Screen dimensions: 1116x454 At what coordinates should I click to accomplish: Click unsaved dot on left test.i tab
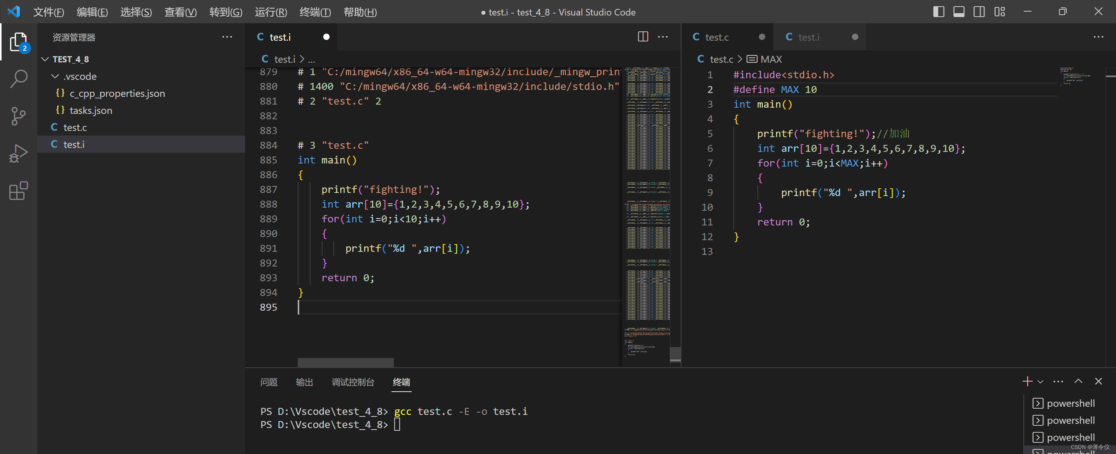(326, 37)
